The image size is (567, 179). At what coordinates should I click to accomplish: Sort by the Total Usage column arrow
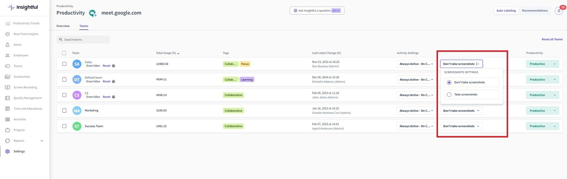click(x=178, y=53)
